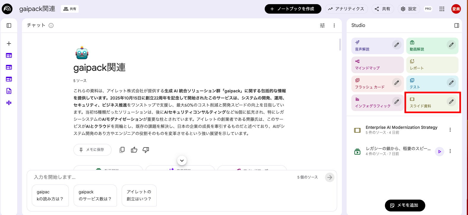Click ノートブックを作成 button
This screenshot has height=215, width=468.
[x=293, y=9]
